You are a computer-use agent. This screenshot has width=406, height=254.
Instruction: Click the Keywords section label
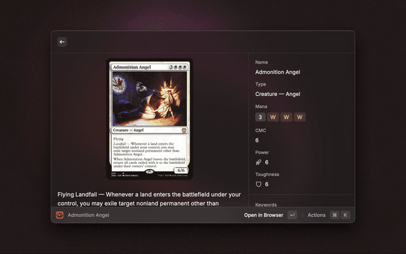click(x=266, y=204)
